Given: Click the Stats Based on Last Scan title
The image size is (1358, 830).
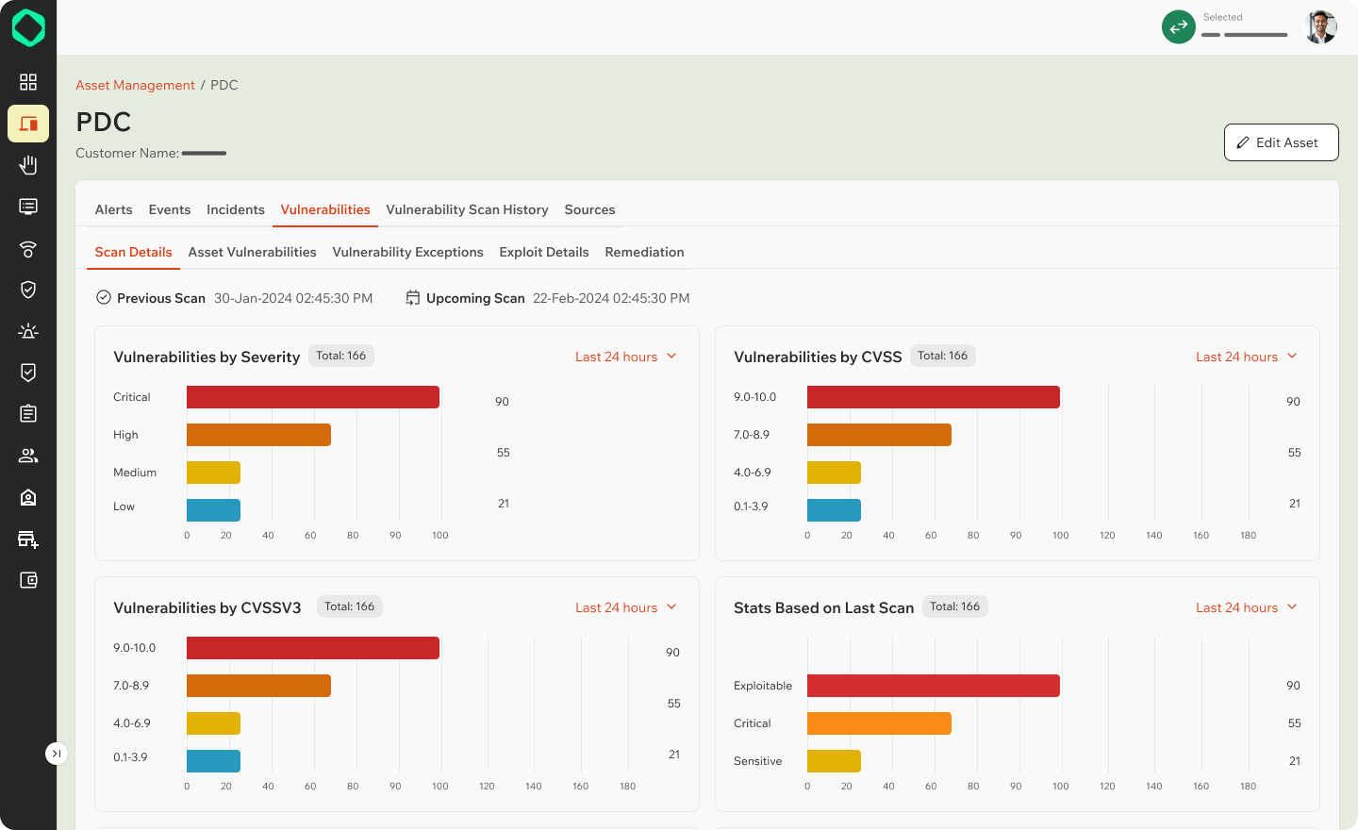Looking at the screenshot, I should (x=823, y=607).
